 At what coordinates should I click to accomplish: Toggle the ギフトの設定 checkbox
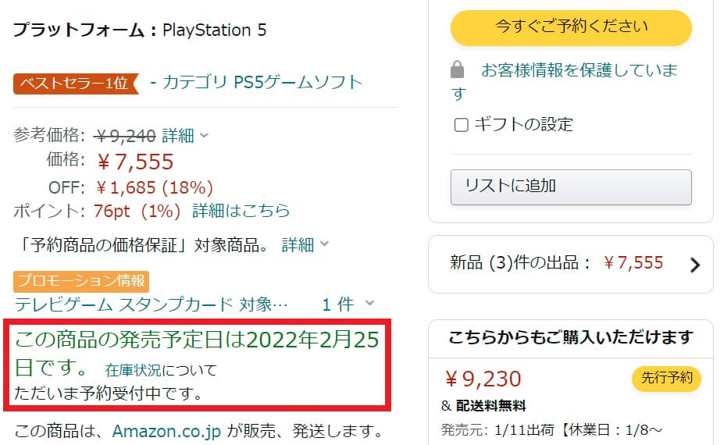click(462, 125)
